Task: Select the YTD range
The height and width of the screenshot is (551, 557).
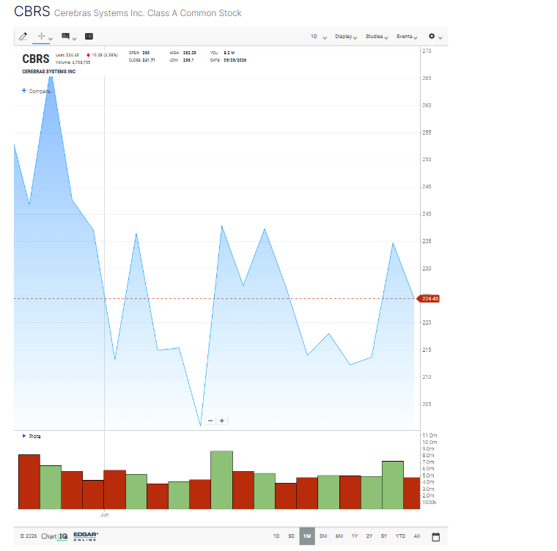Action: coord(400,536)
